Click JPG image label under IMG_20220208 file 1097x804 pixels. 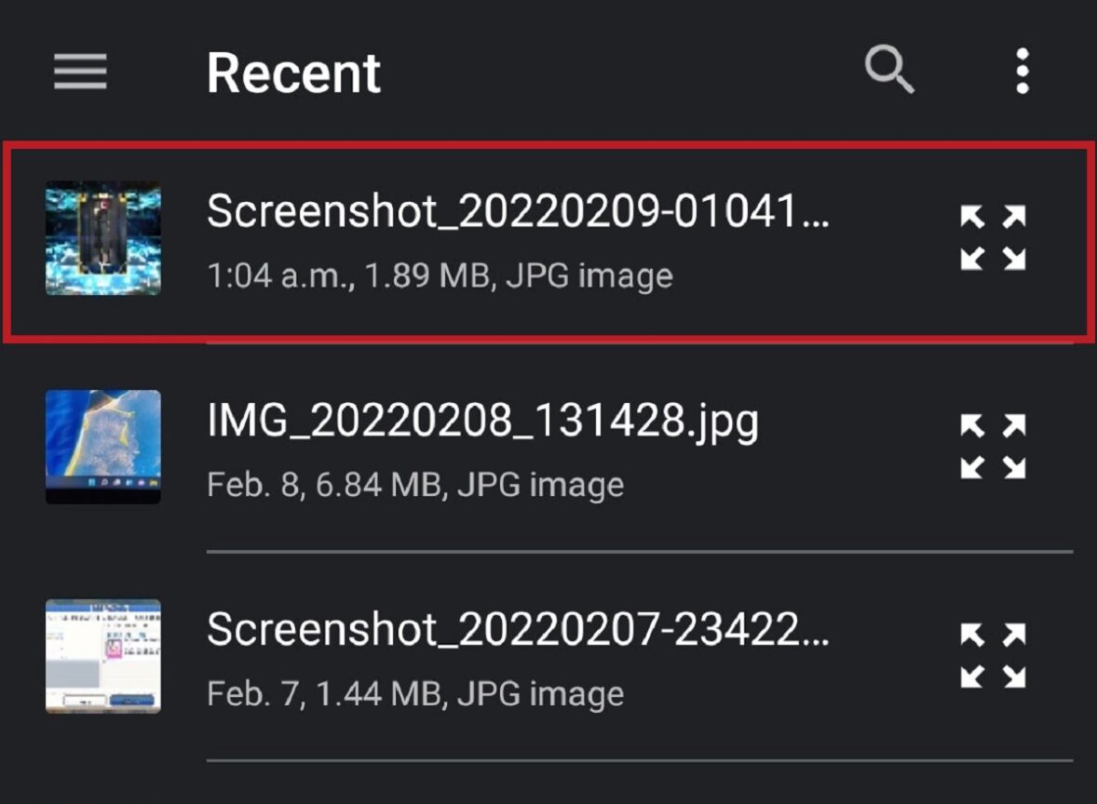[541, 485]
